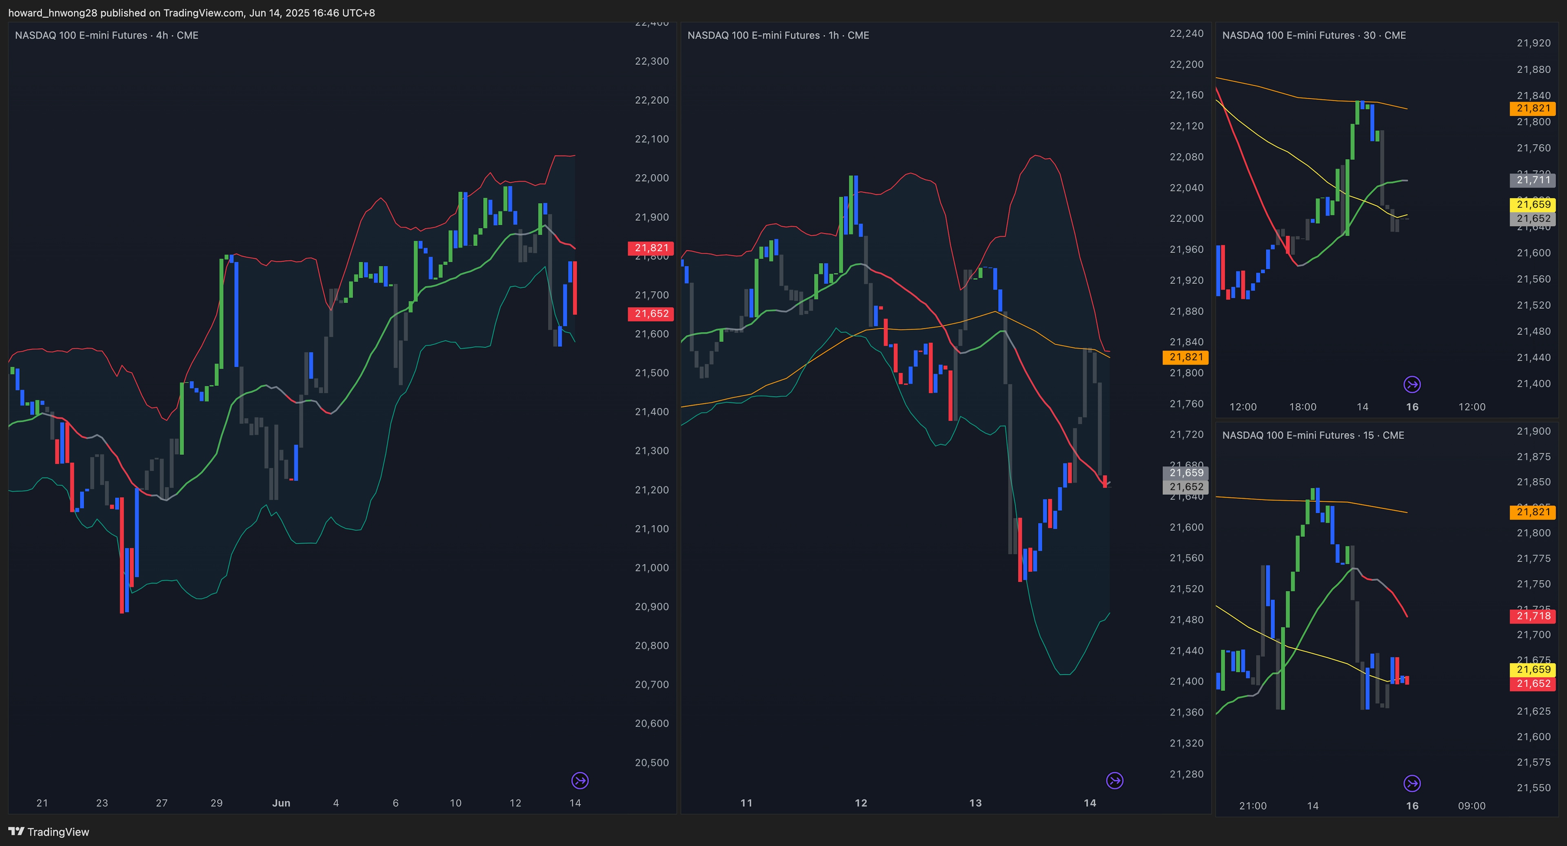Click red 21,652 price label on 4h axis
The width and height of the screenshot is (1567, 846).
pos(651,314)
